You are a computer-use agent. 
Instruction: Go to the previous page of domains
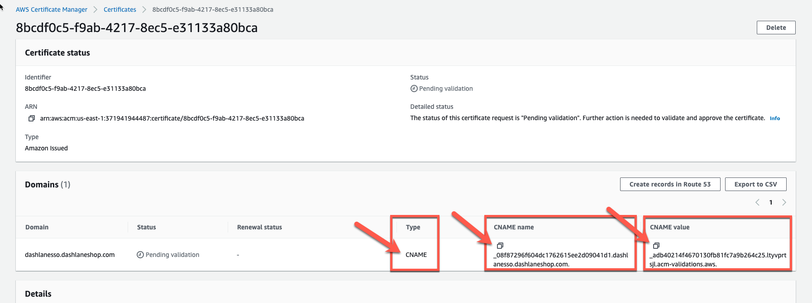point(757,202)
